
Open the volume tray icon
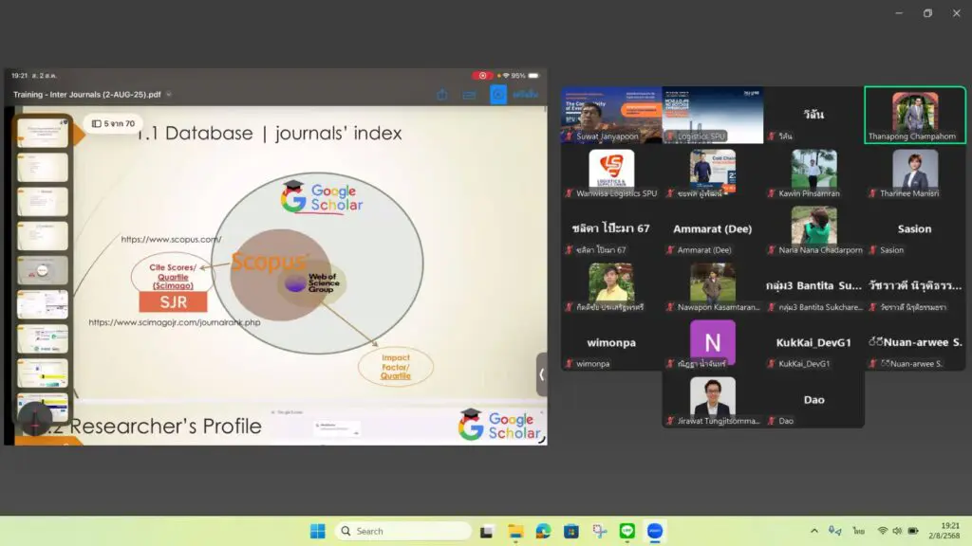[x=897, y=531]
